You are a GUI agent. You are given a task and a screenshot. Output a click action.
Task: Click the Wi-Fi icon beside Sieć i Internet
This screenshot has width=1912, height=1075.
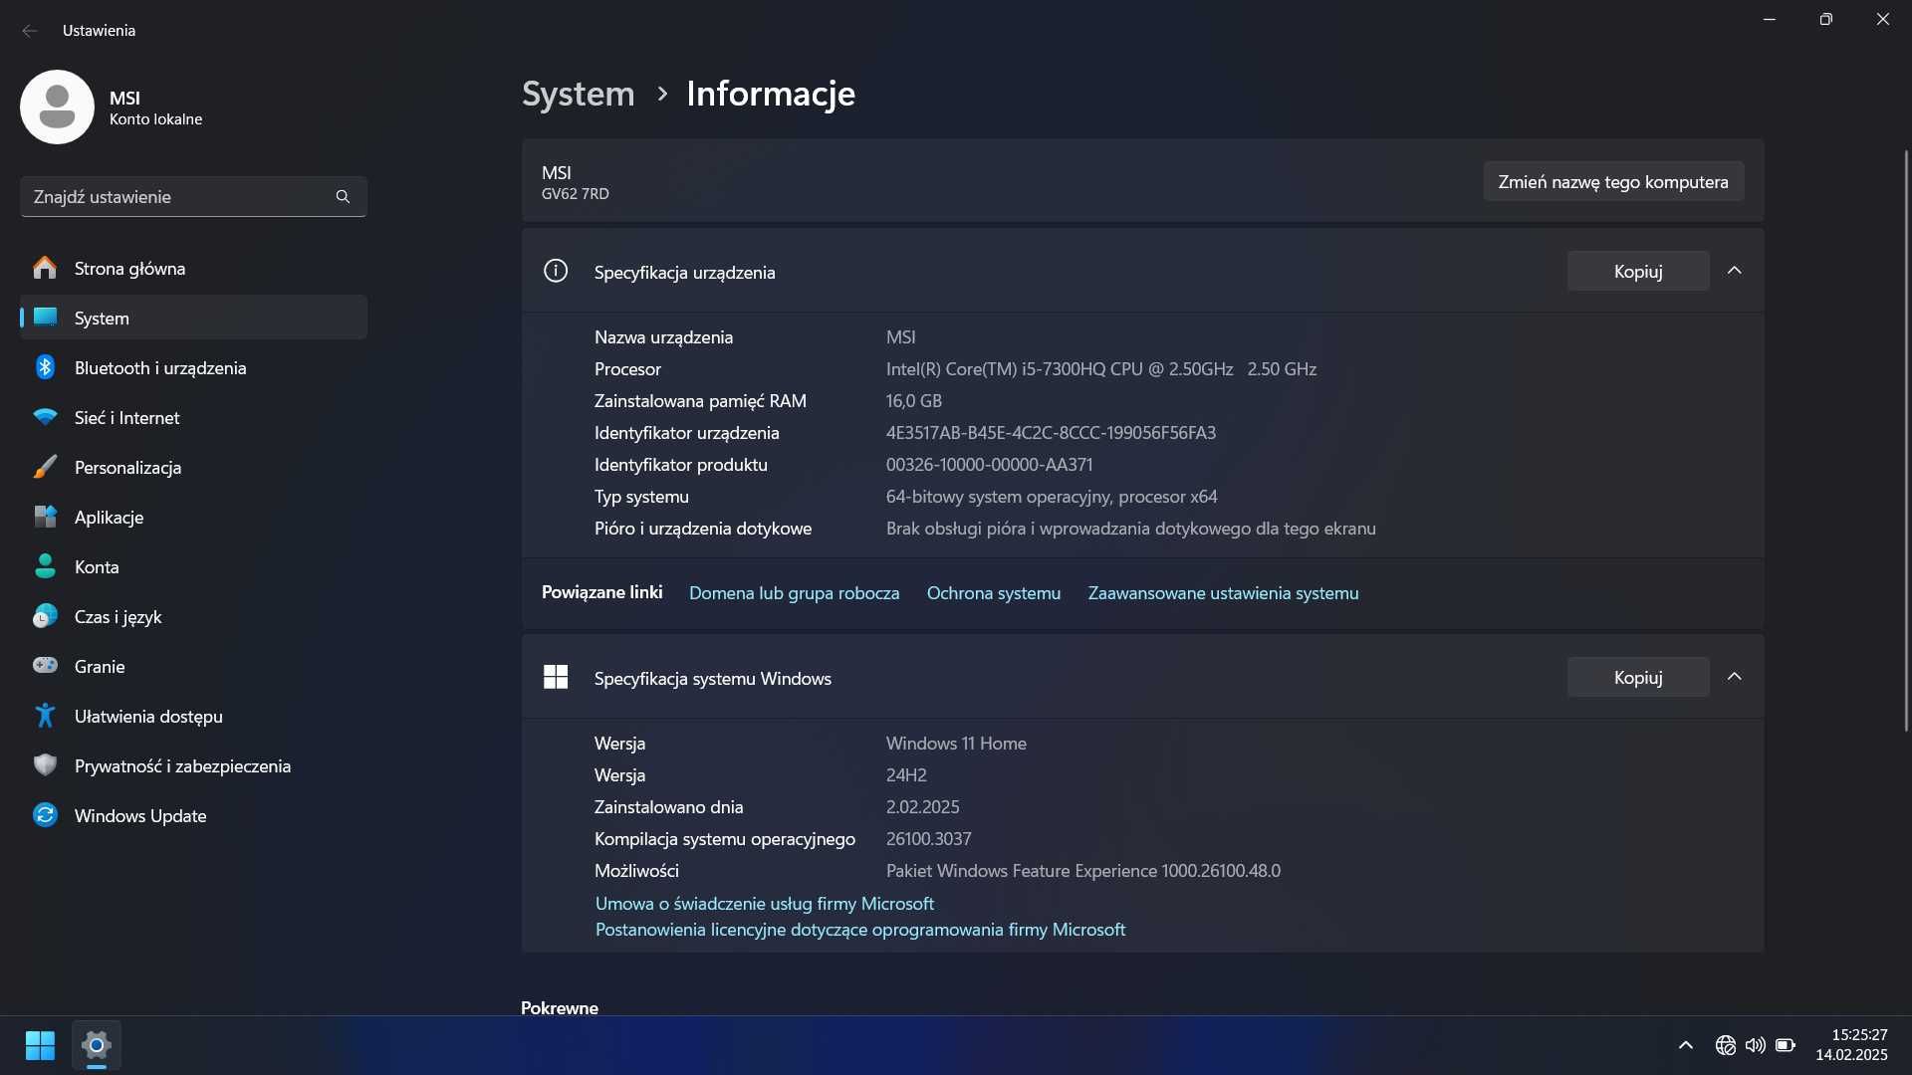(45, 417)
